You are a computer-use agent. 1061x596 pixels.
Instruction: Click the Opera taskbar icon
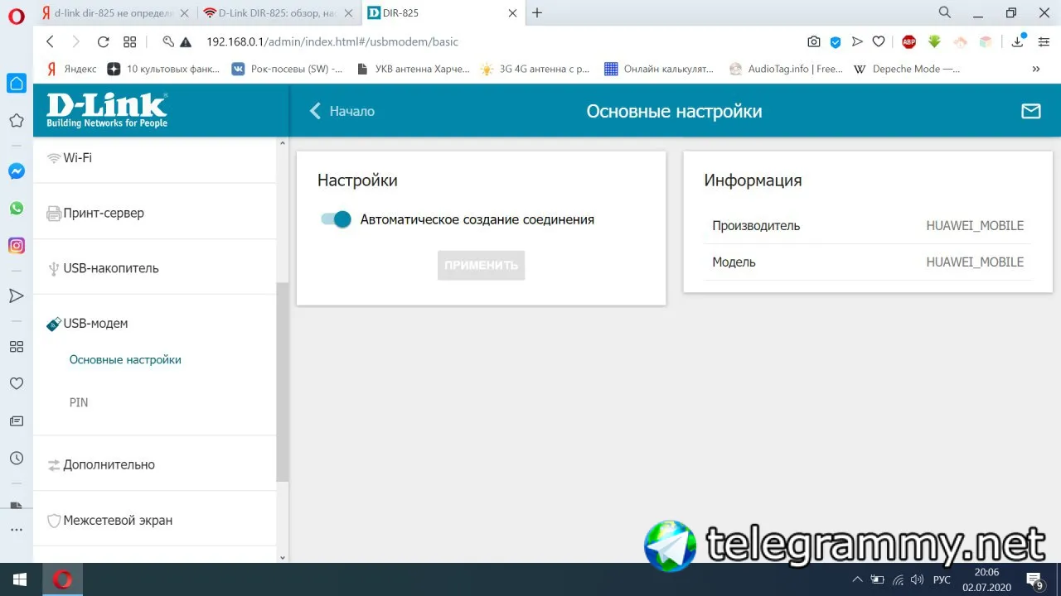pos(62,579)
